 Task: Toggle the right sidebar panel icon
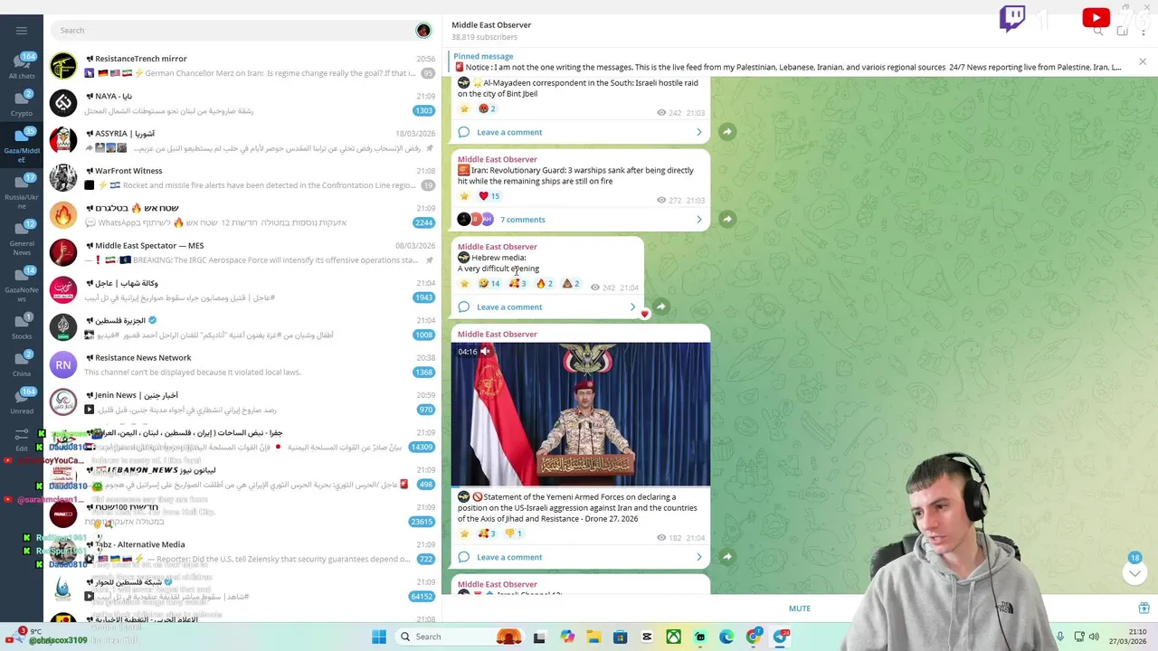click(1122, 30)
